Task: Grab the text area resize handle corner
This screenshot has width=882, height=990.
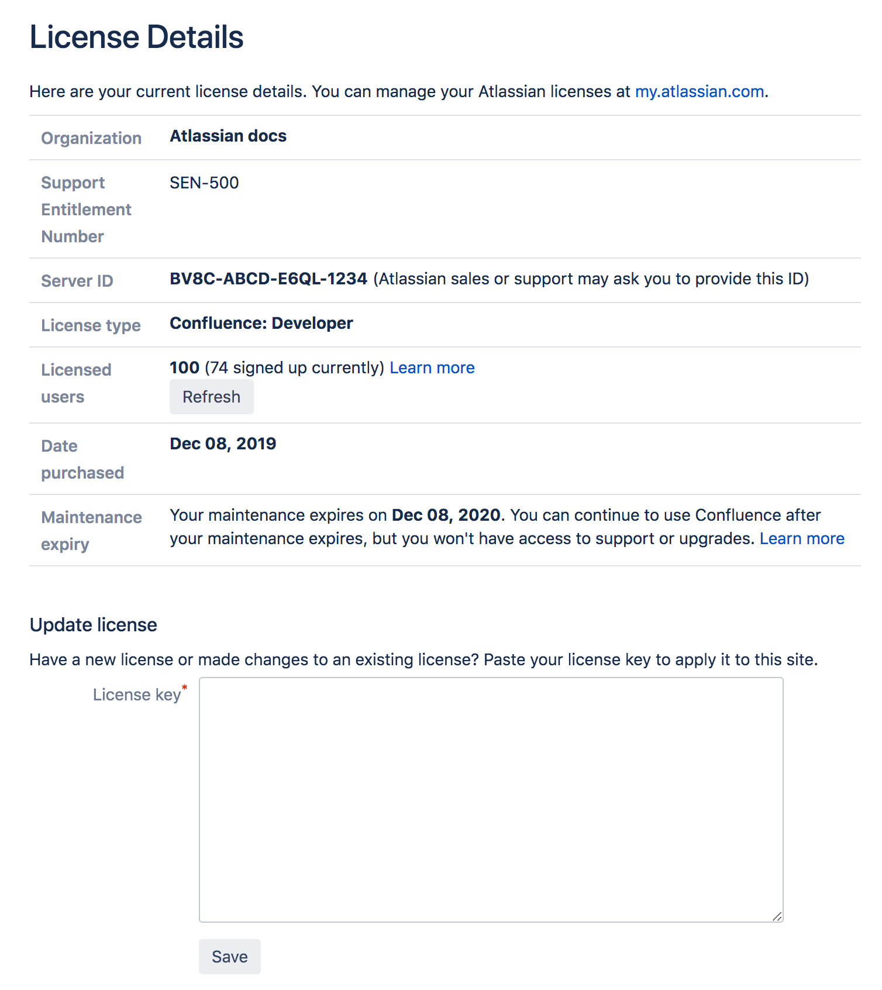Action: [777, 916]
